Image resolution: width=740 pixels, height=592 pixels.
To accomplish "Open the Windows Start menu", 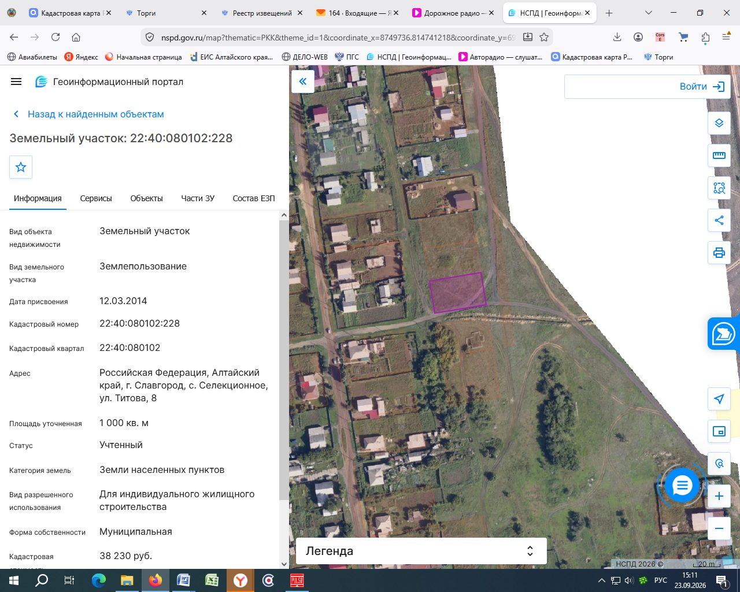I will tap(14, 580).
